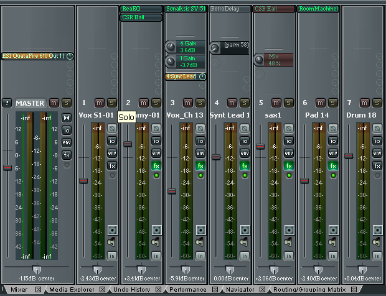Mute track 3 Vox_Ch 13

coord(188,103)
